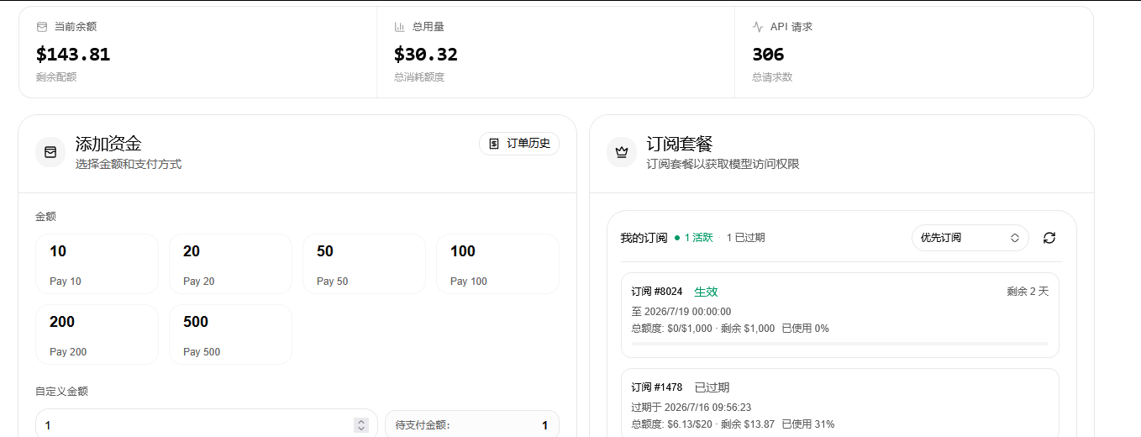This screenshot has width=1141, height=437.
Task: Click the activity pulse icon beside API 请求
Action: [758, 27]
